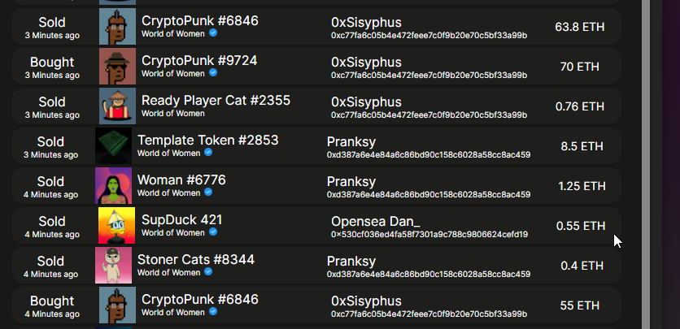
Task: Select the Template Token #2853 title
Action: click(208, 141)
